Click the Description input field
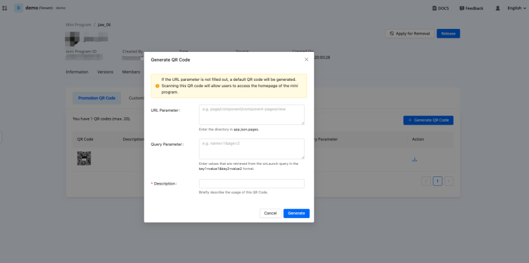Screen dimensions: 529x263 (x=251, y=183)
